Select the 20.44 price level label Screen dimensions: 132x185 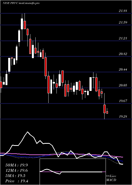coord(123,70)
